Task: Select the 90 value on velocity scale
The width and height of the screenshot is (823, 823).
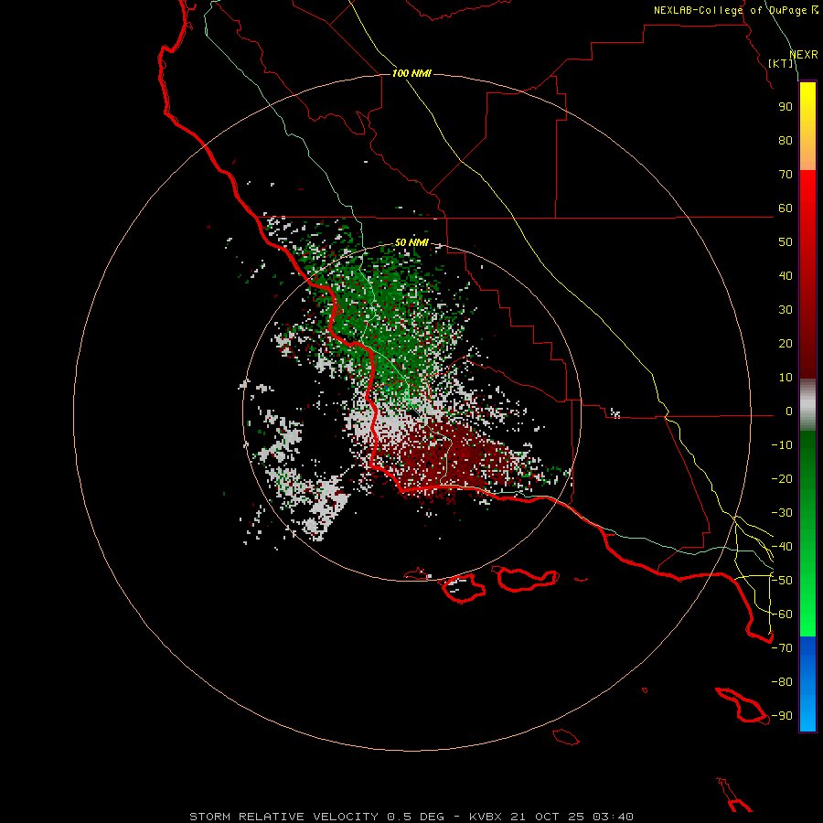Action: point(786,107)
